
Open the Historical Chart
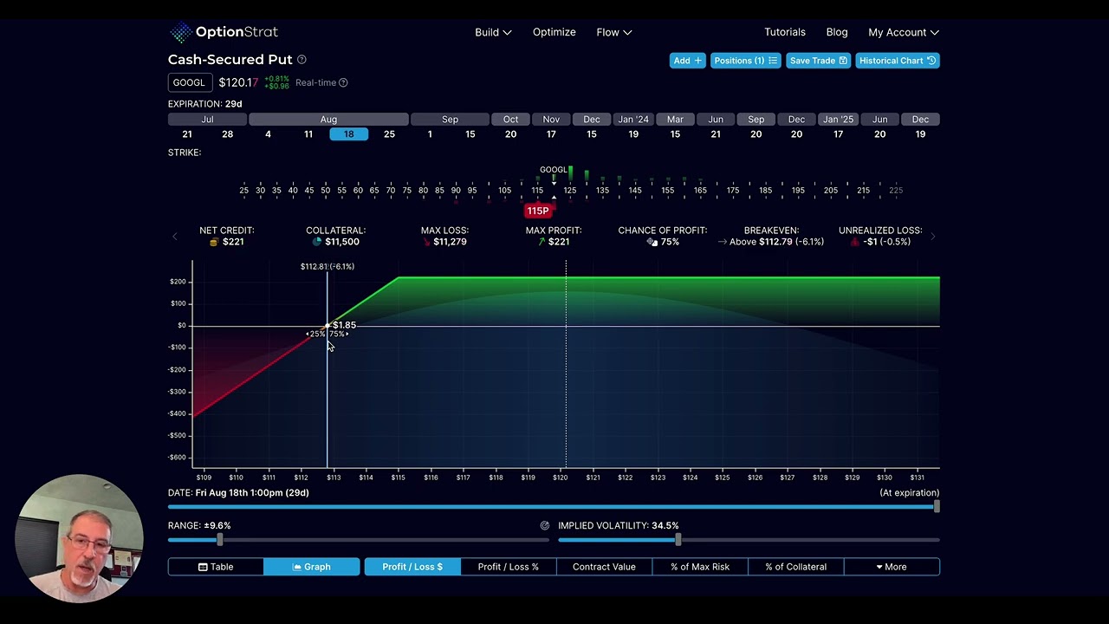click(898, 61)
